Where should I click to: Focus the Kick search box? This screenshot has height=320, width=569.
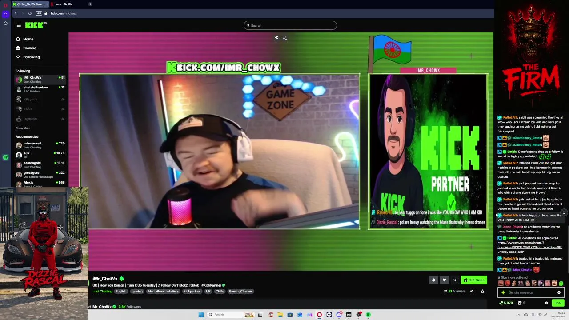tap(290, 25)
